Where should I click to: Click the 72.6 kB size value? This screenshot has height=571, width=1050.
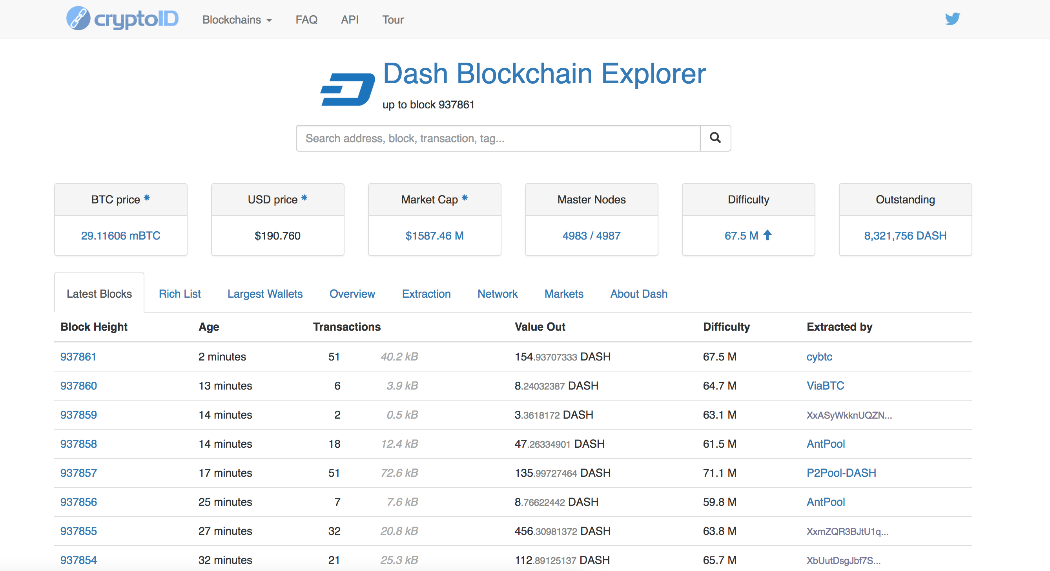coord(399,473)
